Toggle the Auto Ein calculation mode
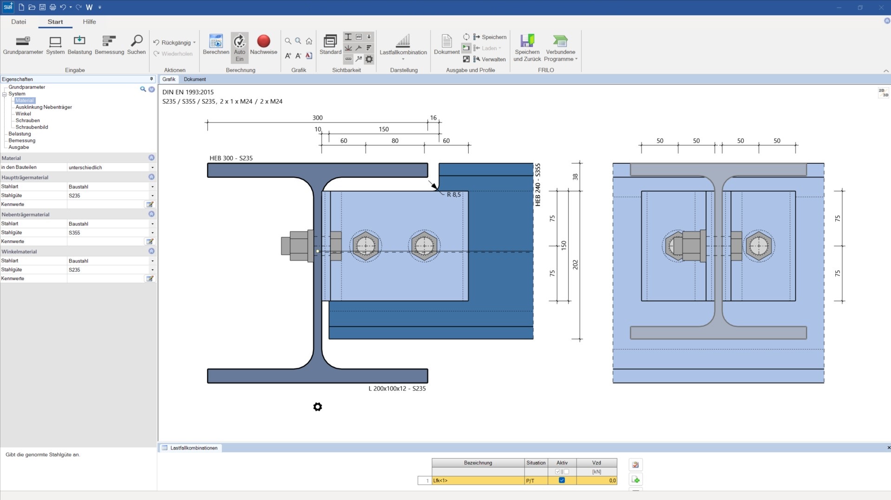 coord(239,47)
